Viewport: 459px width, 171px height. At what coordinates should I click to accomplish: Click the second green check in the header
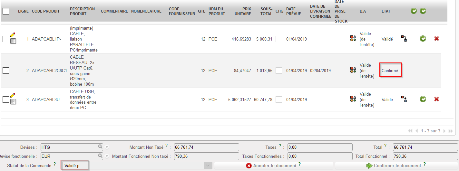423,11
